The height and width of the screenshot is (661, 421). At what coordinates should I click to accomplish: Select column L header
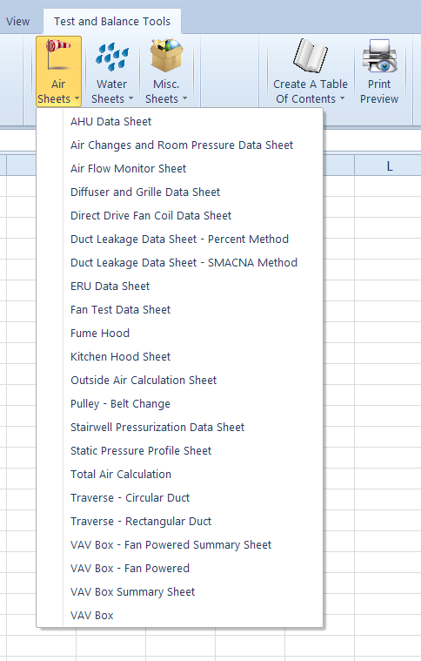[388, 165]
